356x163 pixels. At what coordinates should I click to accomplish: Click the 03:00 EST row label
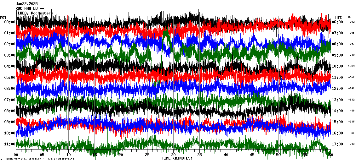[9, 55]
